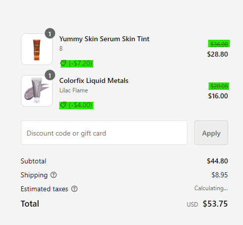Select the Colorfix Liquid Metals title
Image resolution: width=243 pixels, height=225 pixels.
pyautogui.click(x=94, y=80)
